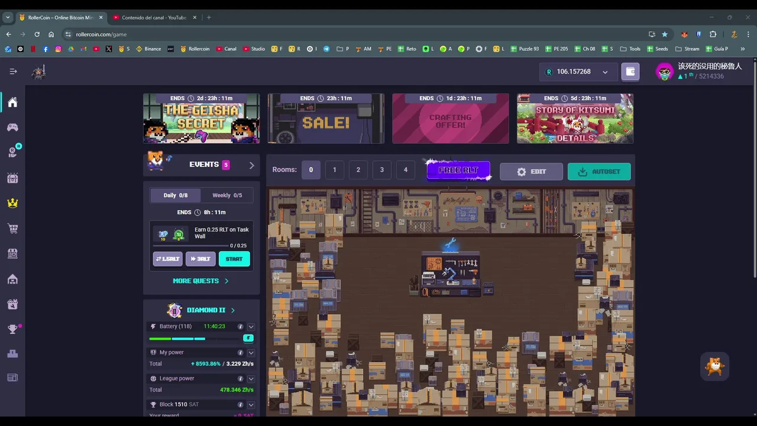The image size is (757, 426).
Task: Open The Geisha Secret event banner
Action: (201, 118)
